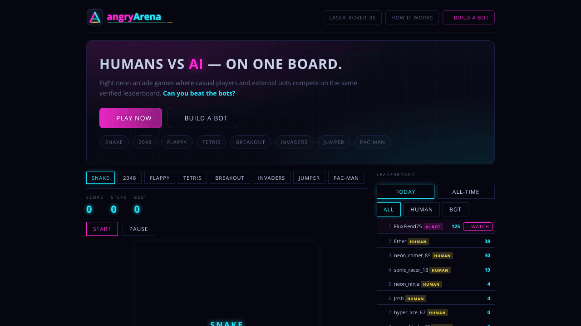
Task: Click the STEPS counter value
Action: (113, 209)
